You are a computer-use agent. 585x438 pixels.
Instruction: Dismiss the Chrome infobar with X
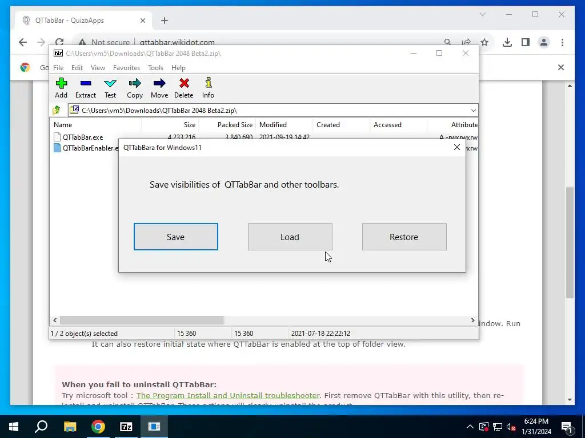(x=561, y=67)
